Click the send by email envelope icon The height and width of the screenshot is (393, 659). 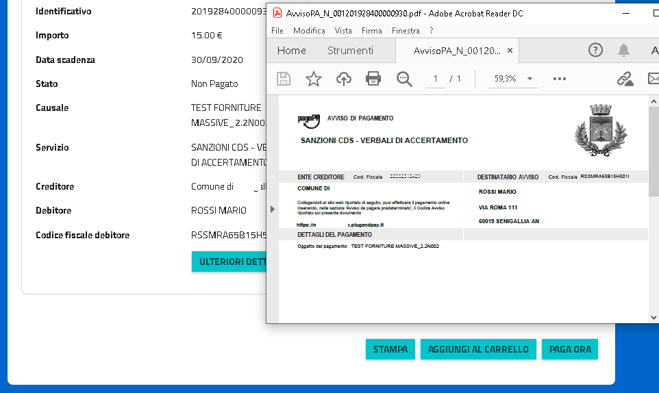653,79
